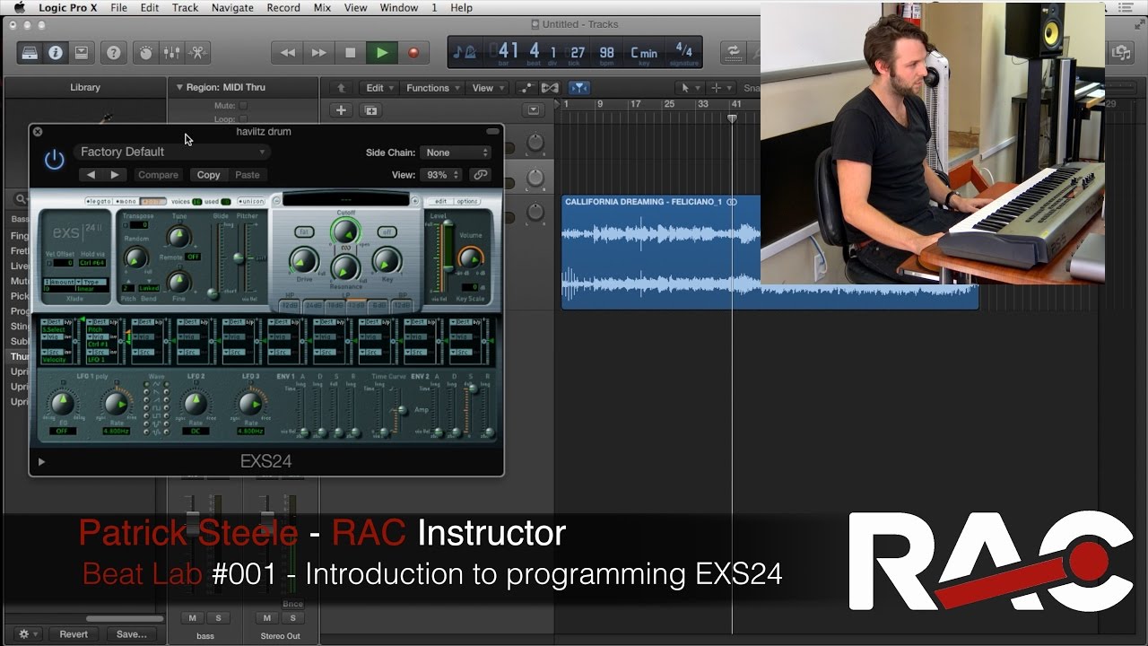Tick the Region Mute checkbox
Viewport: 1148px width, 646px height.
243,105
